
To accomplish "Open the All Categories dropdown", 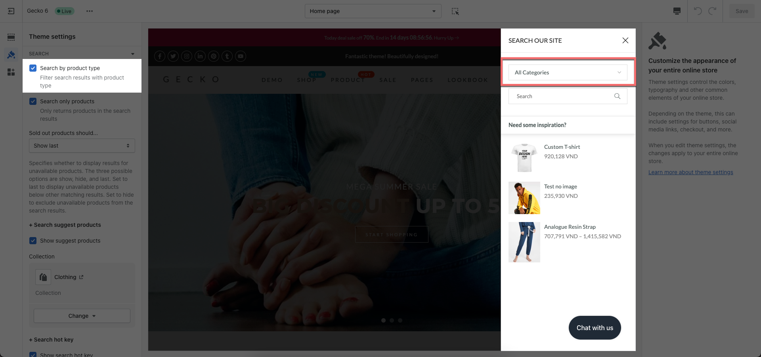I will (x=568, y=72).
